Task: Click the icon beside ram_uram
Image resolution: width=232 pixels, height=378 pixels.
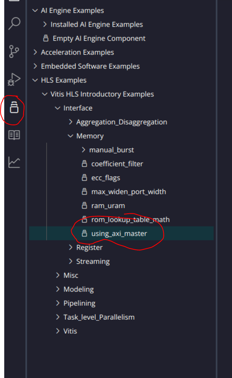Action: pos(84,206)
